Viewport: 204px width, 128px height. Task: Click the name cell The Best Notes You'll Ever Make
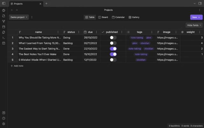(x=40, y=54)
